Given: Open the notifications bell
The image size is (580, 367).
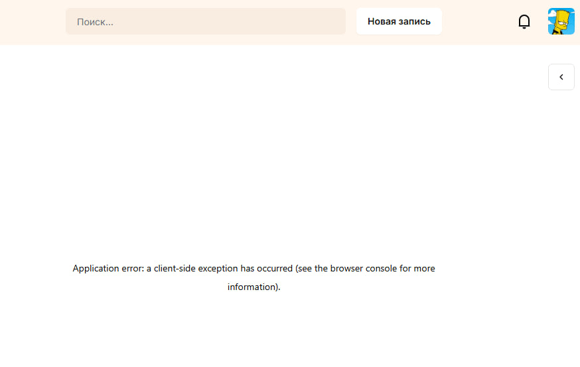Looking at the screenshot, I should (524, 21).
